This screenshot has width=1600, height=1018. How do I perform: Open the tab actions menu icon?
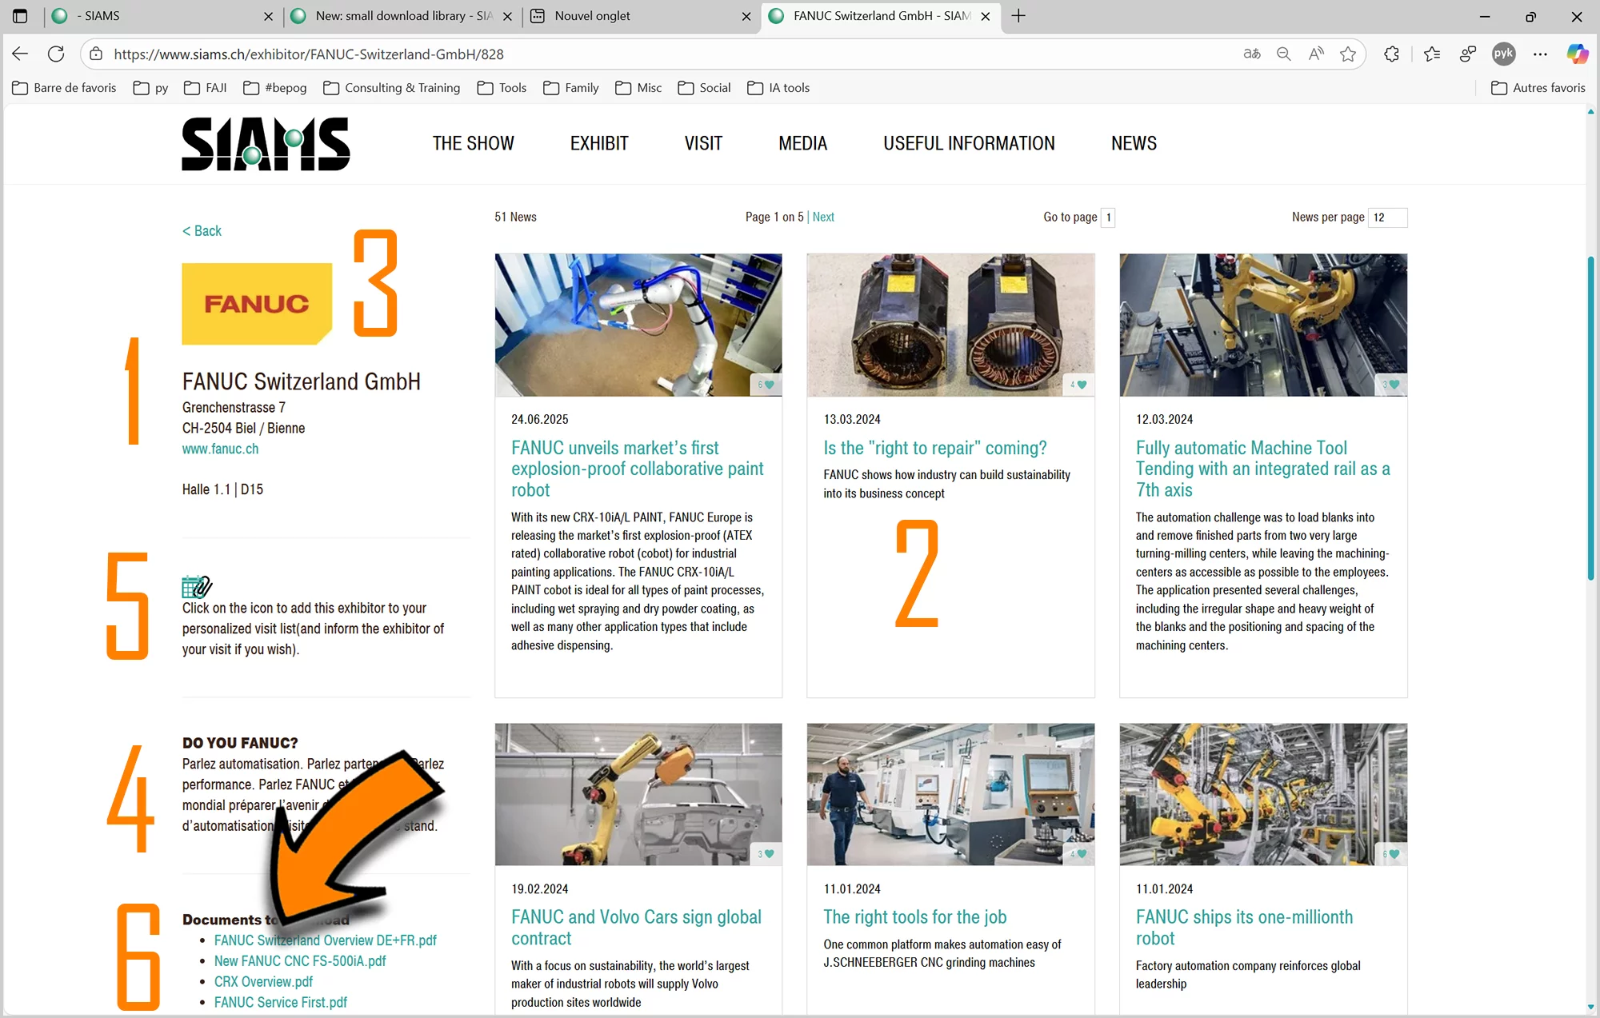point(20,15)
